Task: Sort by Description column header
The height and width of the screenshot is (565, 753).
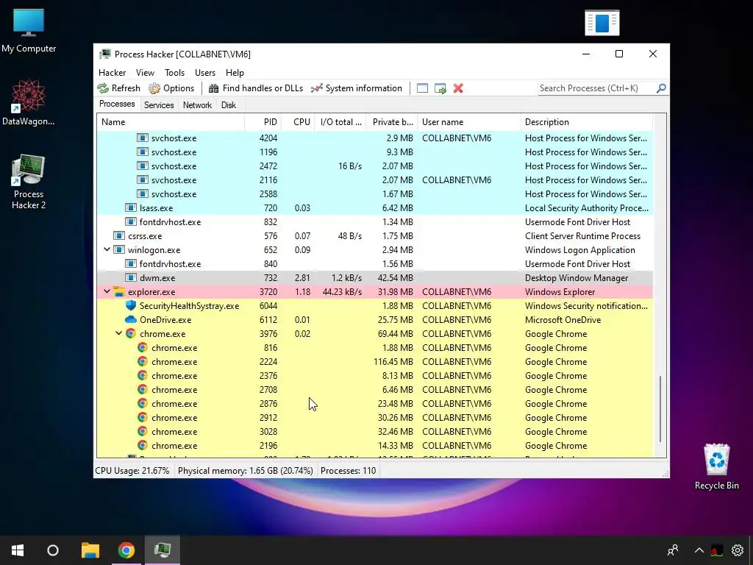Action: (586, 122)
